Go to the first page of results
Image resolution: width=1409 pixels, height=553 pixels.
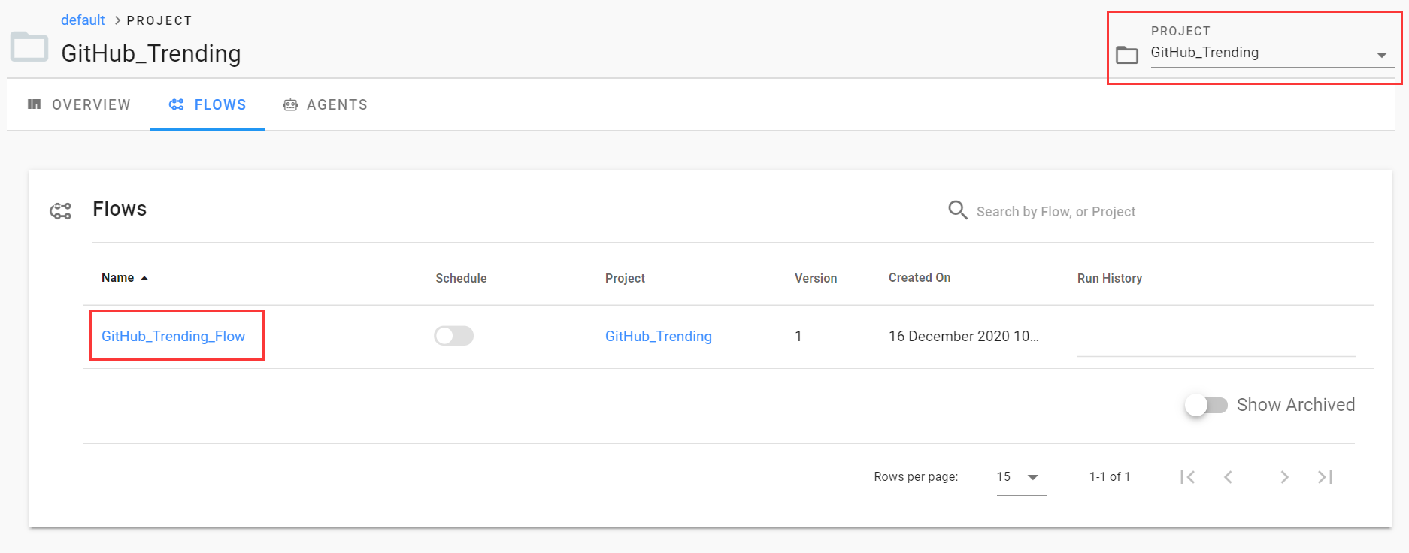coord(1187,477)
